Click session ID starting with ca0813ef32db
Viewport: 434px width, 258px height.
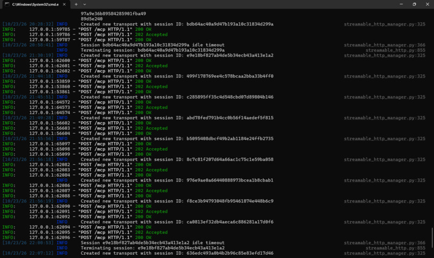pyautogui.click(x=230, y=222)
